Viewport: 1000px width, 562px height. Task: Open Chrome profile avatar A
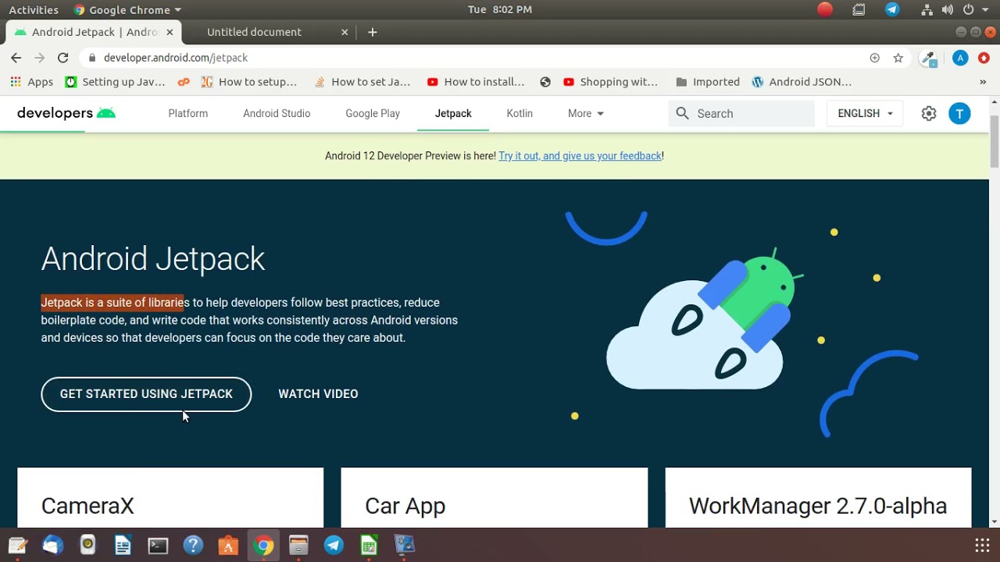point(960,58)
